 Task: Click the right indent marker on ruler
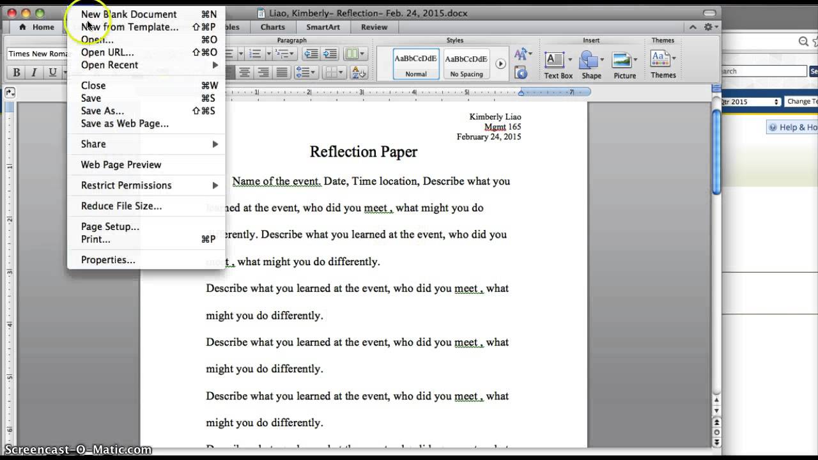521,93
